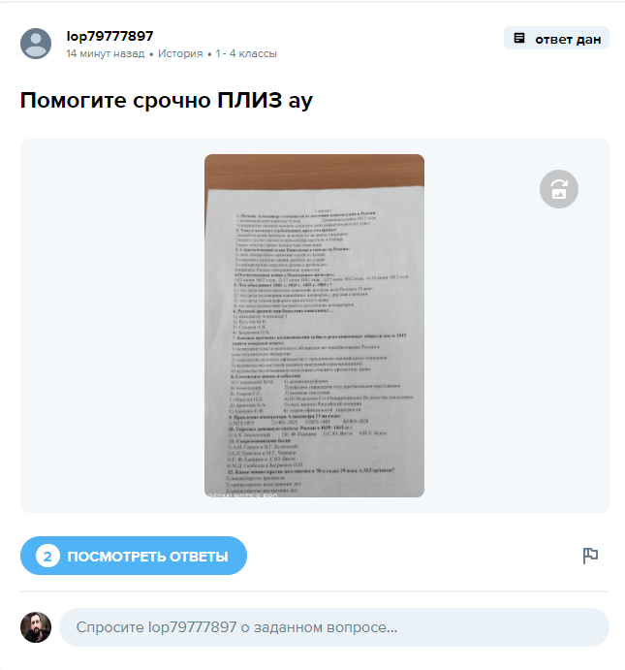The image size is (625, 670).
Task: Click the ПОСМОТРЕТЬ ОТВЕТЫ button
Action: [134, 556]
